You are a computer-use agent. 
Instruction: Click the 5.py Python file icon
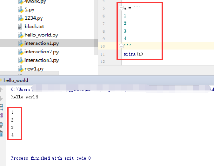(x=20, y=10)
